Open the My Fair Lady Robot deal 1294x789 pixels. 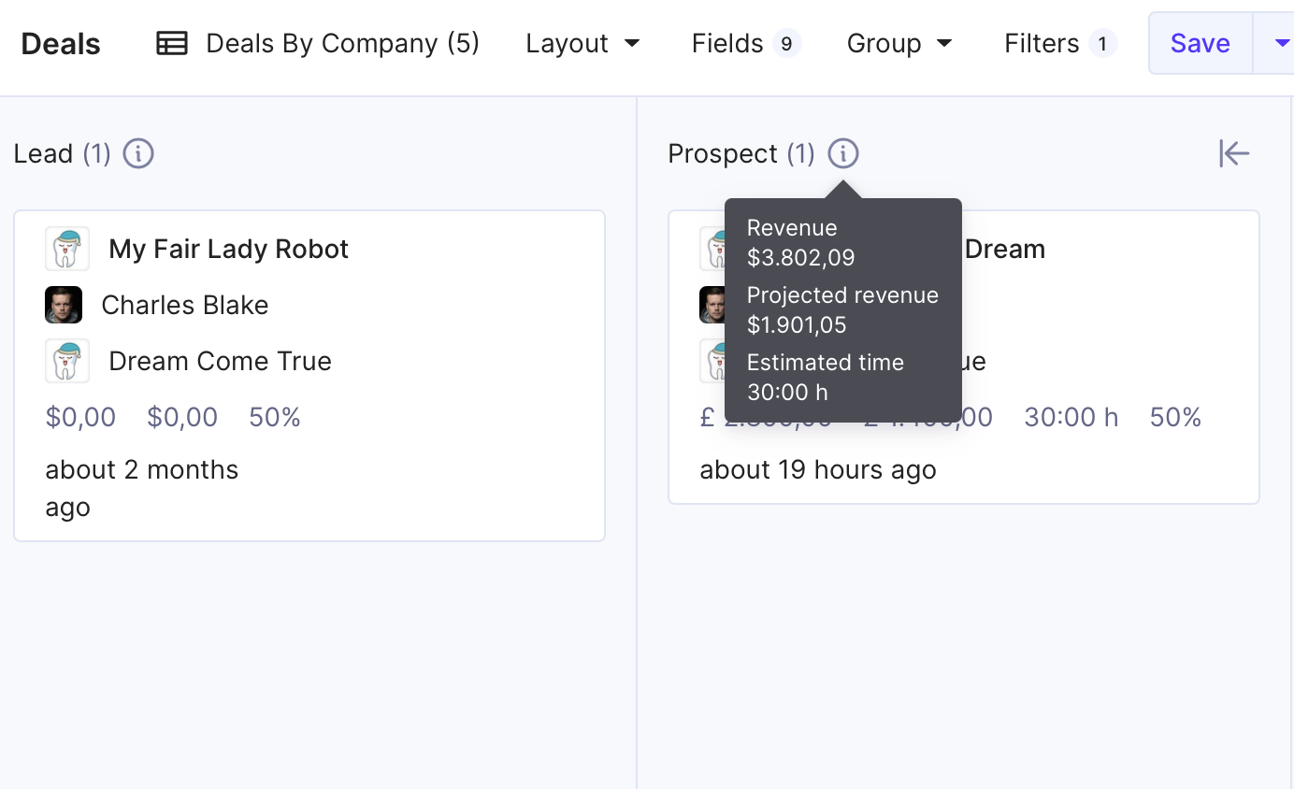pyautogui.click(x=228, y=249)
